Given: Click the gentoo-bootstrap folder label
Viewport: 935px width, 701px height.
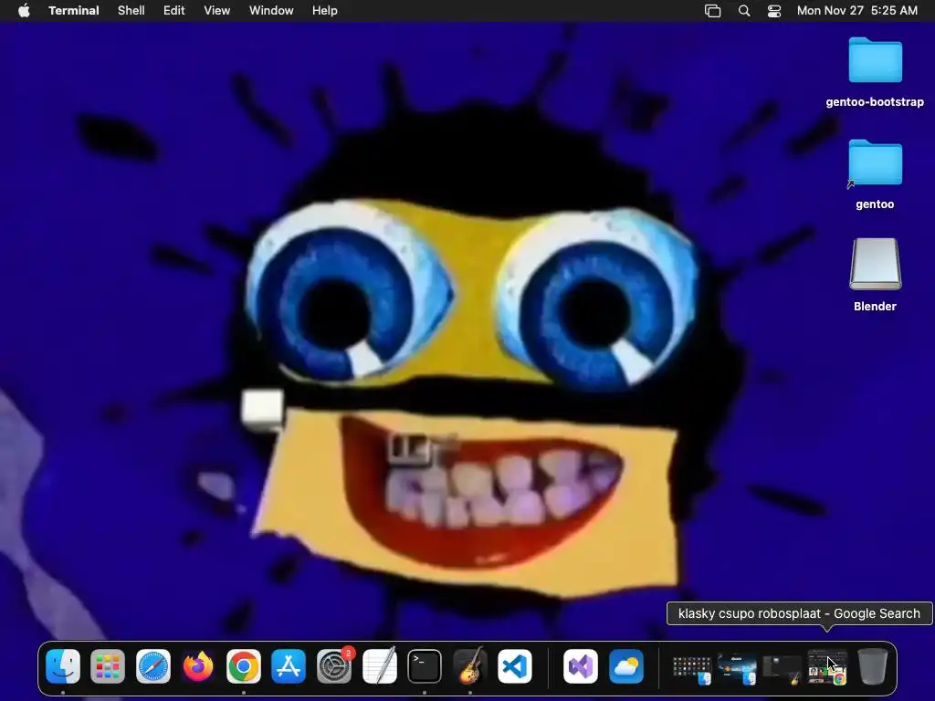Looking at the screenshot, I should pyautogui.click(x=875, y=102).
